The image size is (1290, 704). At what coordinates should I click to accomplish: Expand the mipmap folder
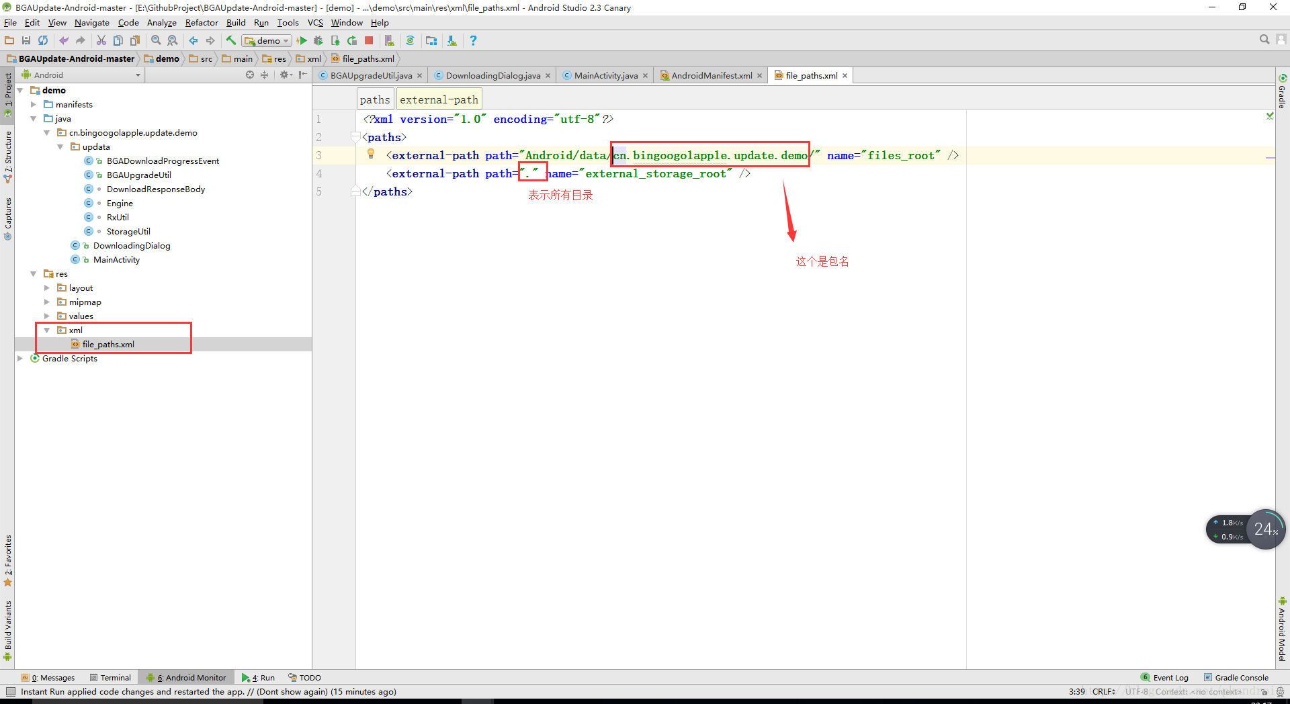[47, 302]
